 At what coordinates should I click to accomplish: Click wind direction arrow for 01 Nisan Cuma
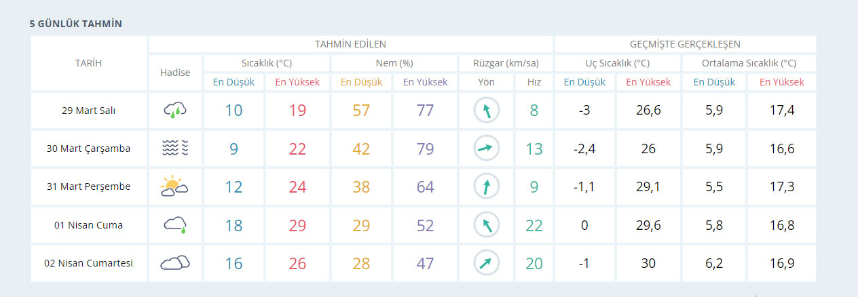tap(486, 224)
